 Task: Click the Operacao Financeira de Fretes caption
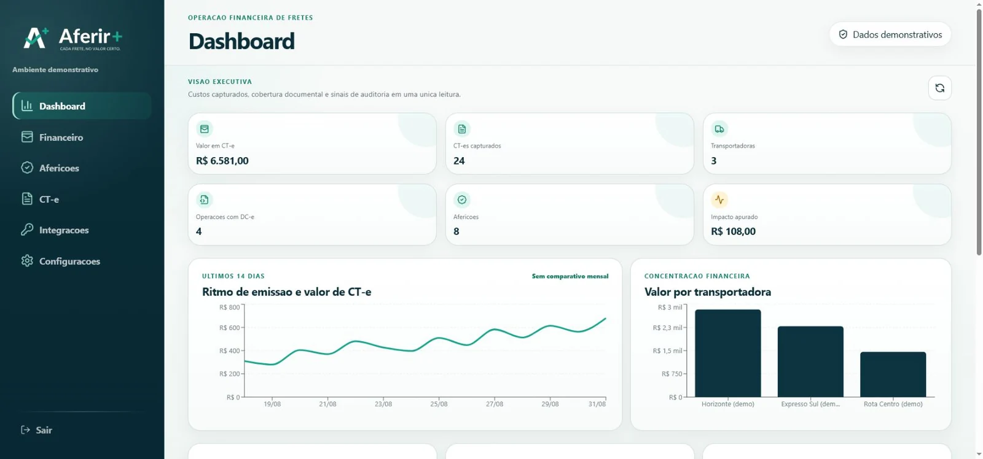coord(251,18)
